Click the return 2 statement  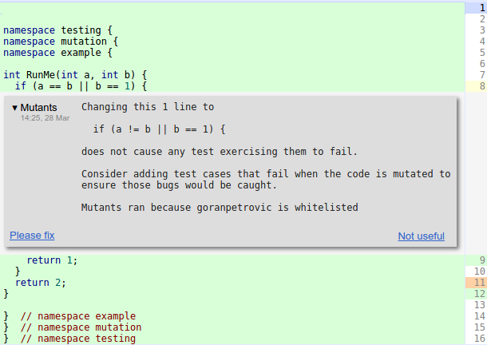point(41,283)
